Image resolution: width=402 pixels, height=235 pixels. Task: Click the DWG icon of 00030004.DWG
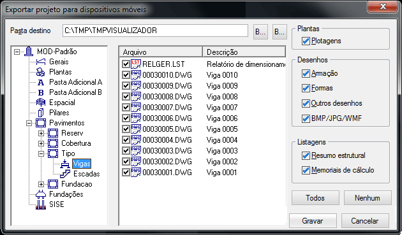[136, 140]
